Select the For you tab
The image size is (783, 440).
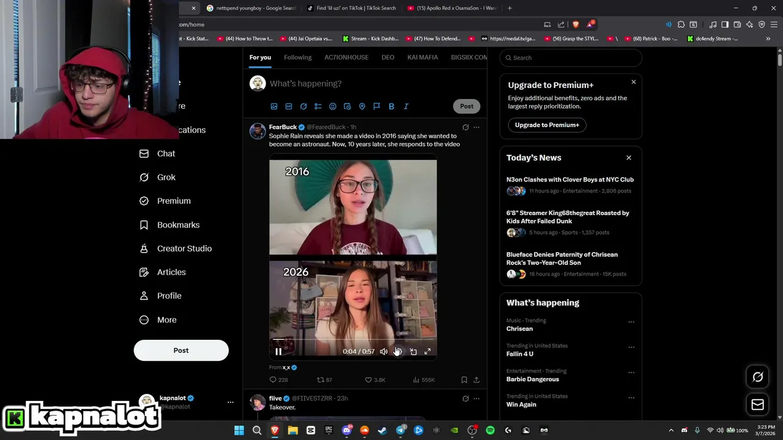pos(260,57)
